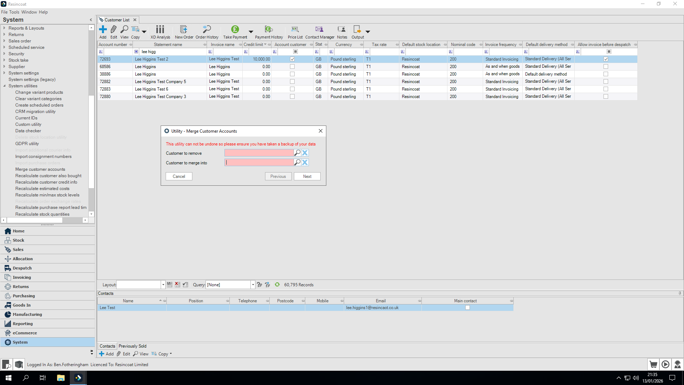684x385 pixels.
Task: Switch to the Previously Sold tab
Action: click(x=132, y=346)
